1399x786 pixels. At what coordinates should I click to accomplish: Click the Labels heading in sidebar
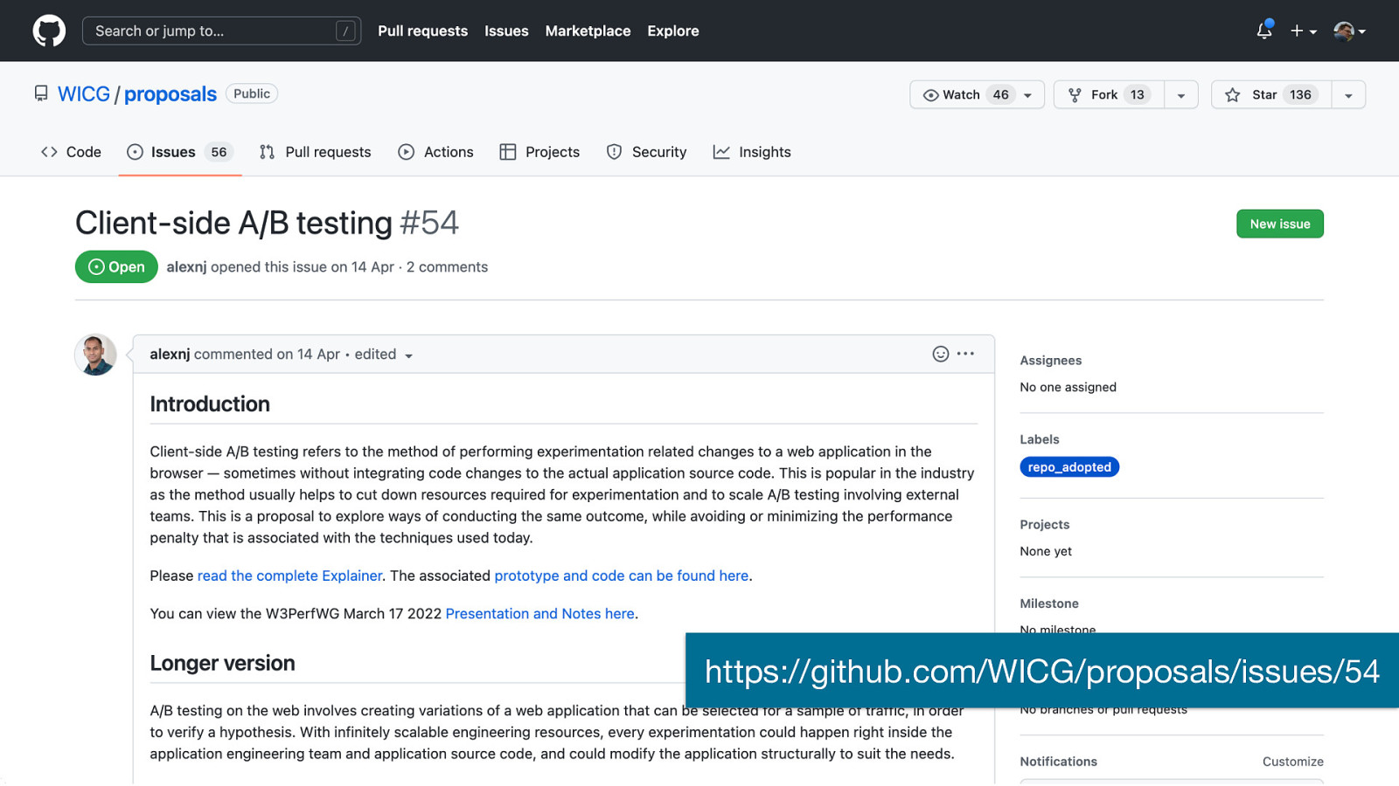(x=1040, y=439)
